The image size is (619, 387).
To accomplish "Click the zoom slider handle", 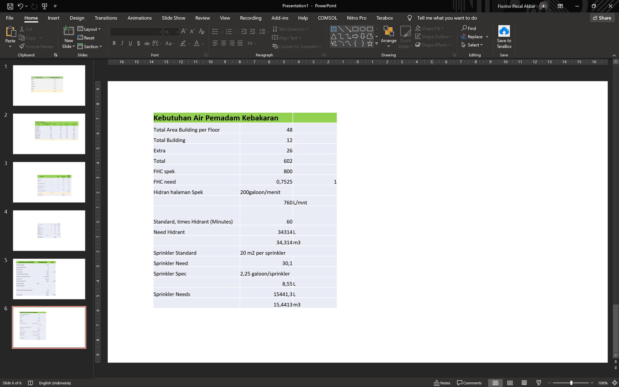I will pyautogui.click(x=571, y=383).
